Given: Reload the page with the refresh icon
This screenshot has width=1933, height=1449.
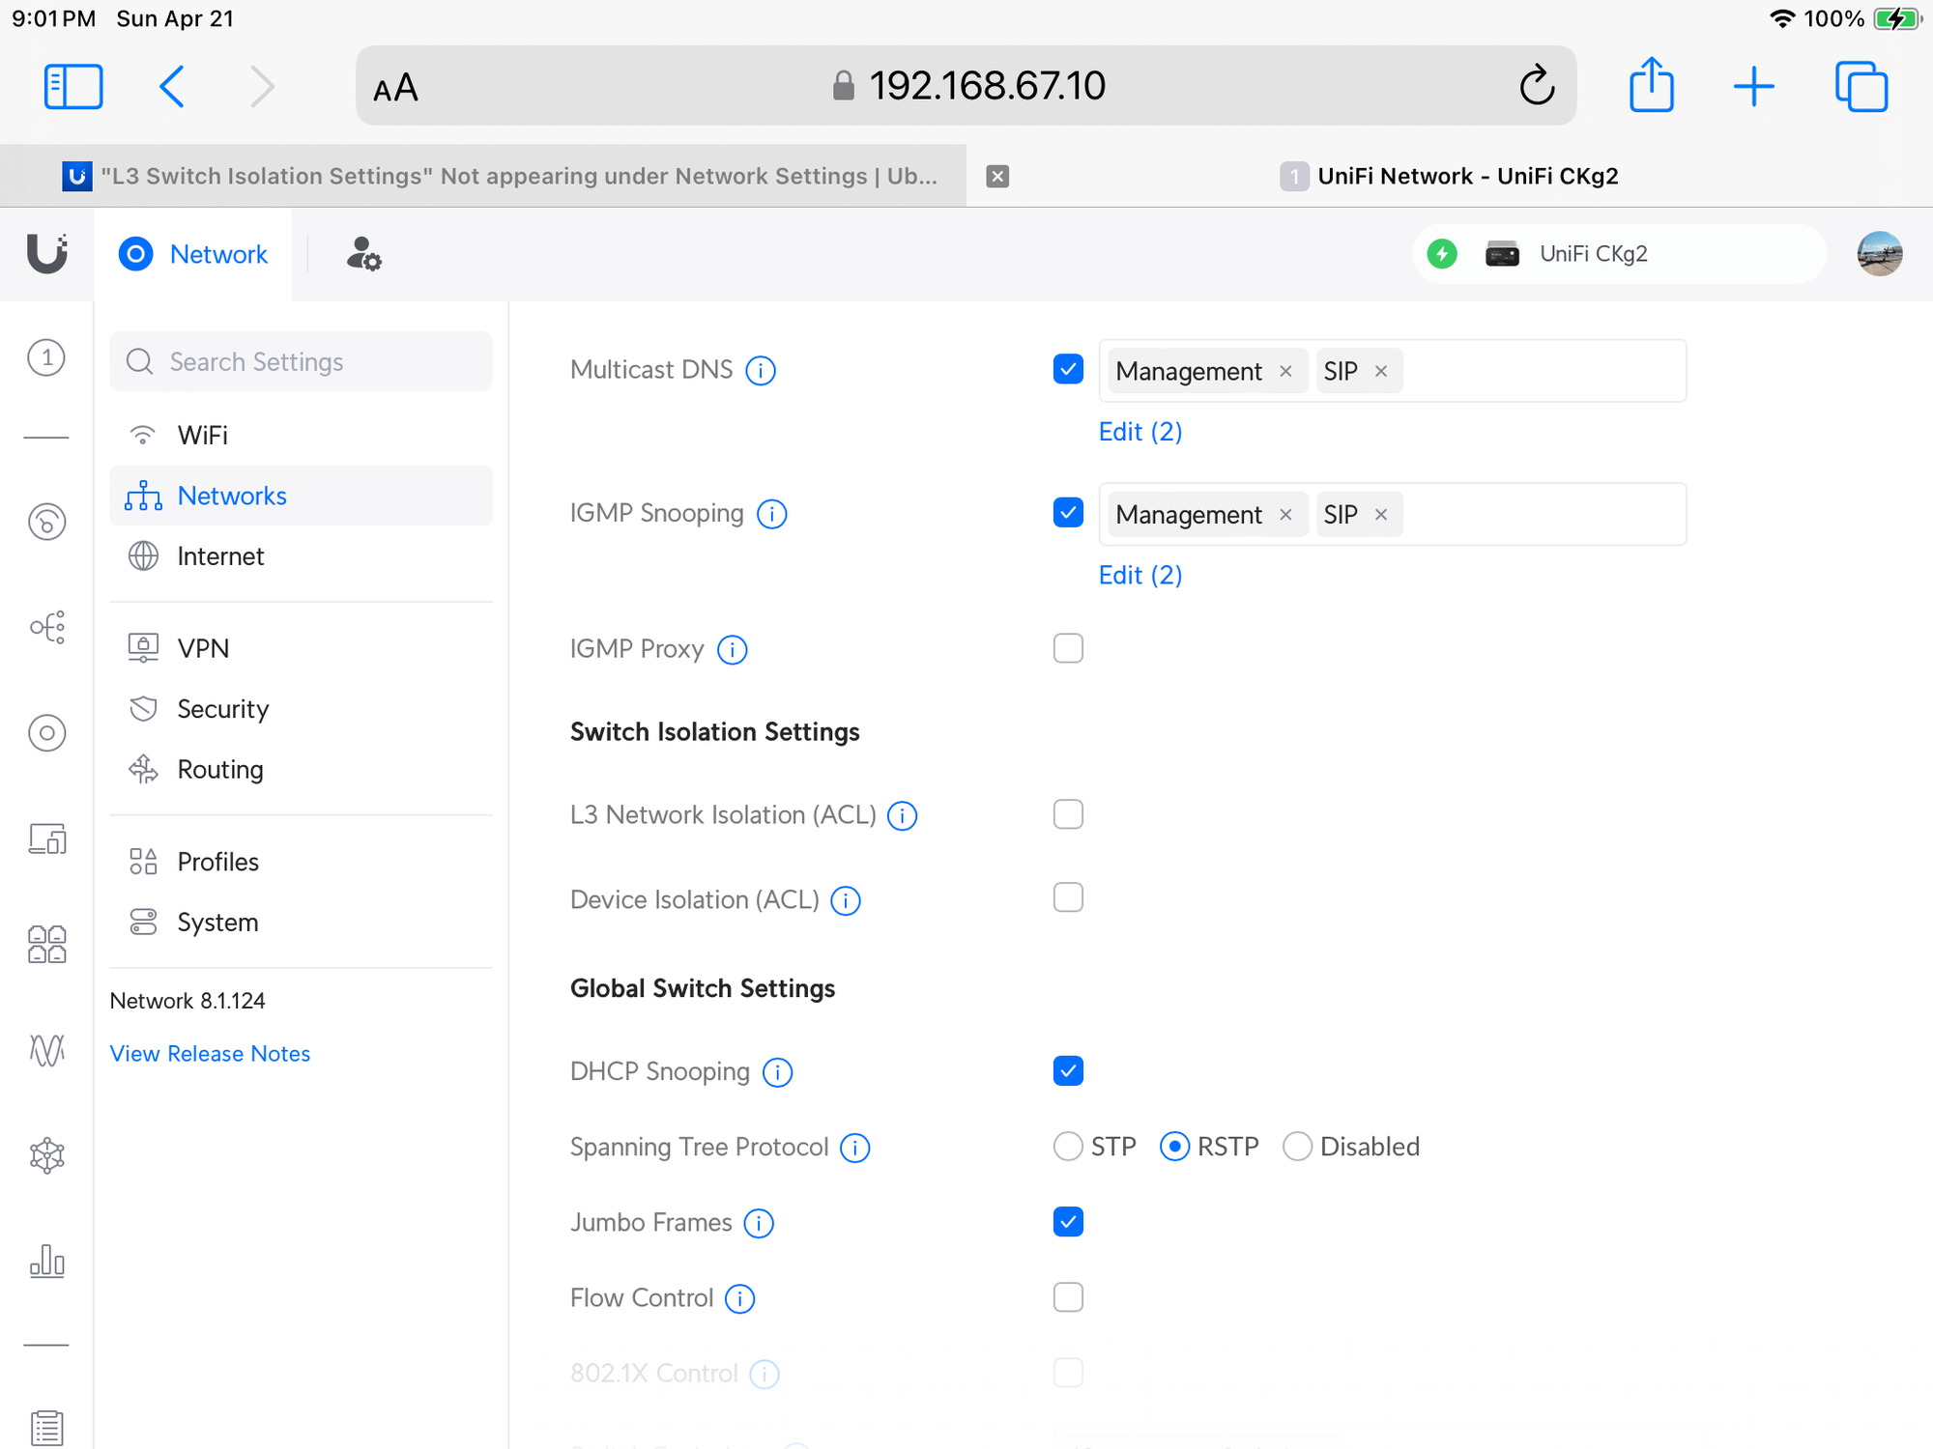Looking at the screenshot, I should (x=1536, y=86).
